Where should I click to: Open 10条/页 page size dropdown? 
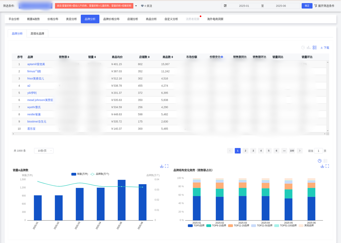pos(44,151)
